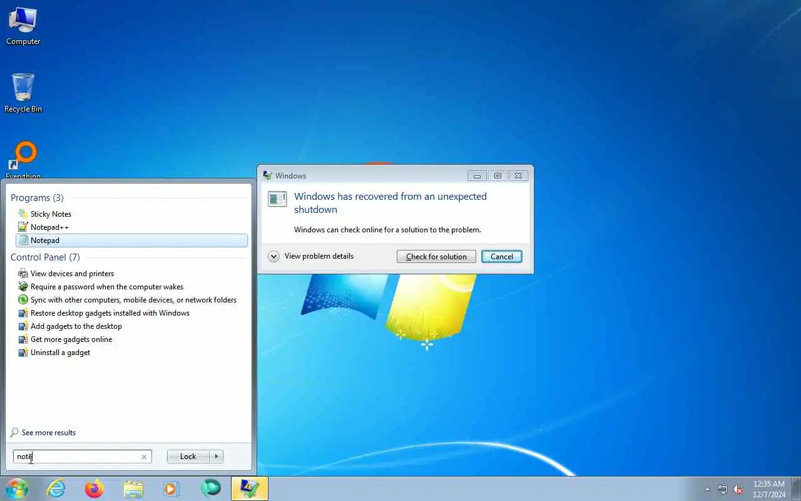This screenshot has width=801, height=501.
Task: Open the Programs (3) results header
Action: 37,197
